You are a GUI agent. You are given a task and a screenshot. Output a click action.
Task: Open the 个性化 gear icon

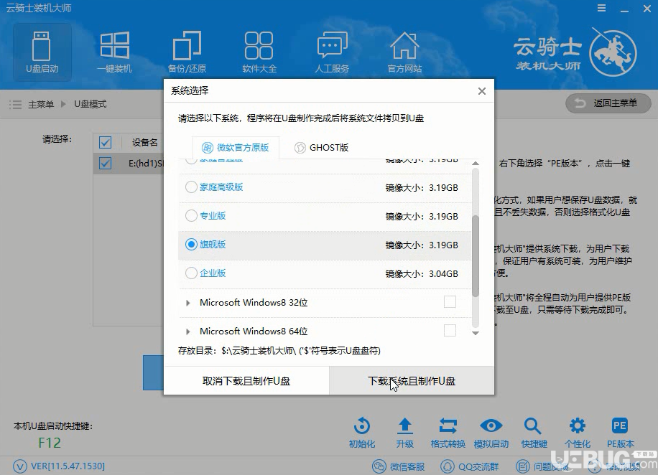(x=578, y=426)
